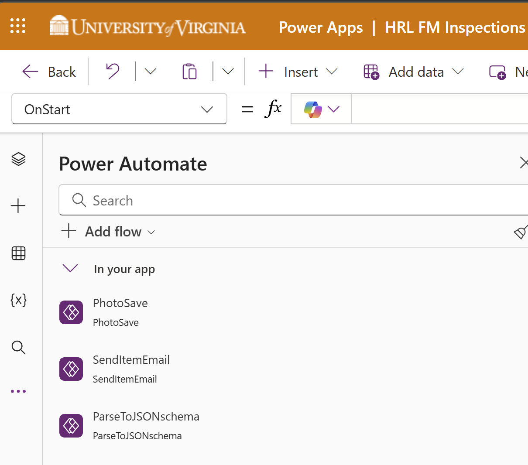This screenshot has height=465, width=528.
Task: Click the Paste clipboard icon
Action: [189, 72]
